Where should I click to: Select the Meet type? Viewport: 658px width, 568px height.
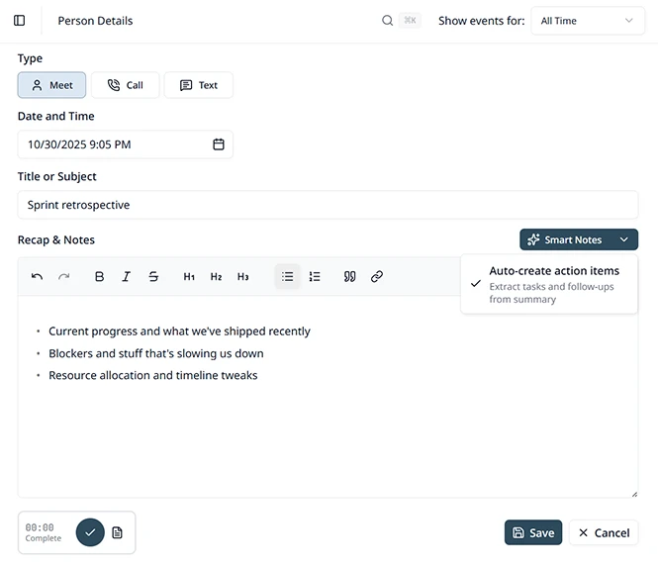(51, 85)
